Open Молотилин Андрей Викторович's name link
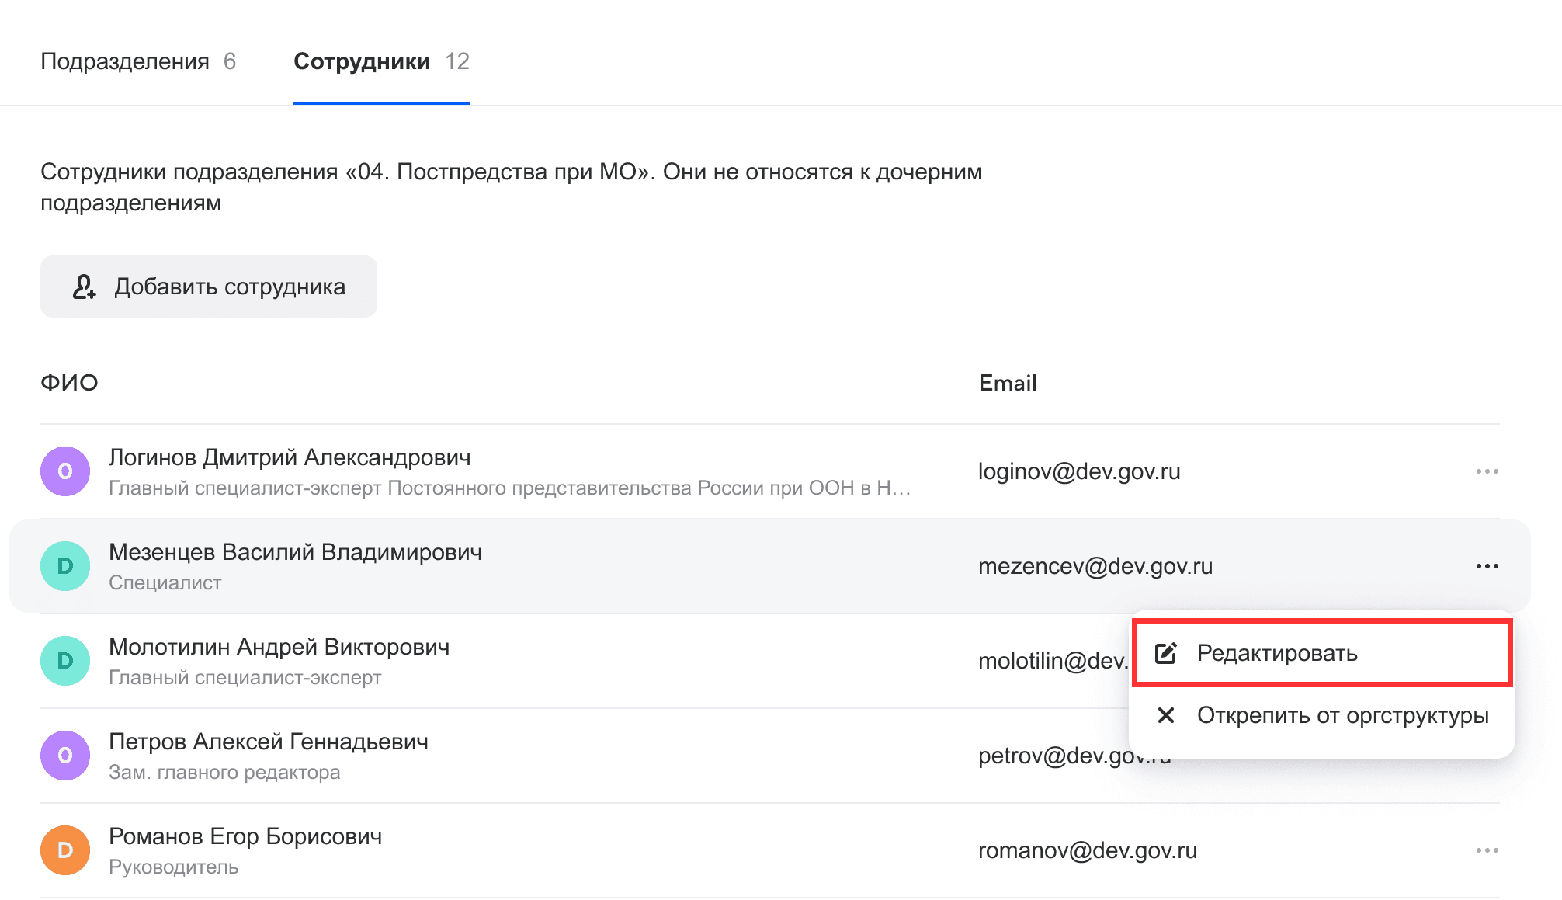The height and width of the screenshot is (900, 1562). 279,647
